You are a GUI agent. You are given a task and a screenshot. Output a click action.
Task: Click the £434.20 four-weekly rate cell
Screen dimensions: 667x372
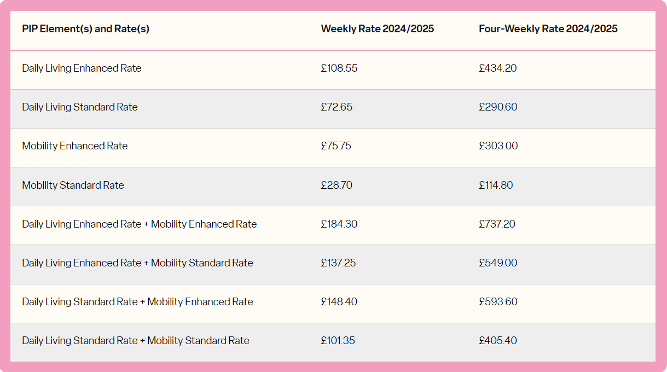pyautogui.click(x=498, y=68)
